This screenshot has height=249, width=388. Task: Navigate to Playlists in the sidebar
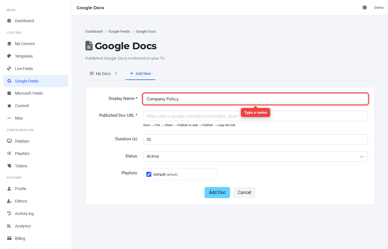36,154
